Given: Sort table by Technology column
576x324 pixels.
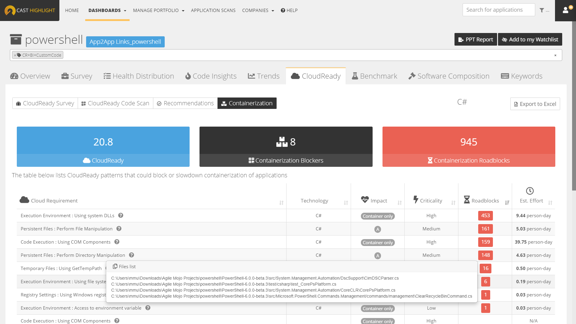Looking at the screenshot, I should coord(346,202).
